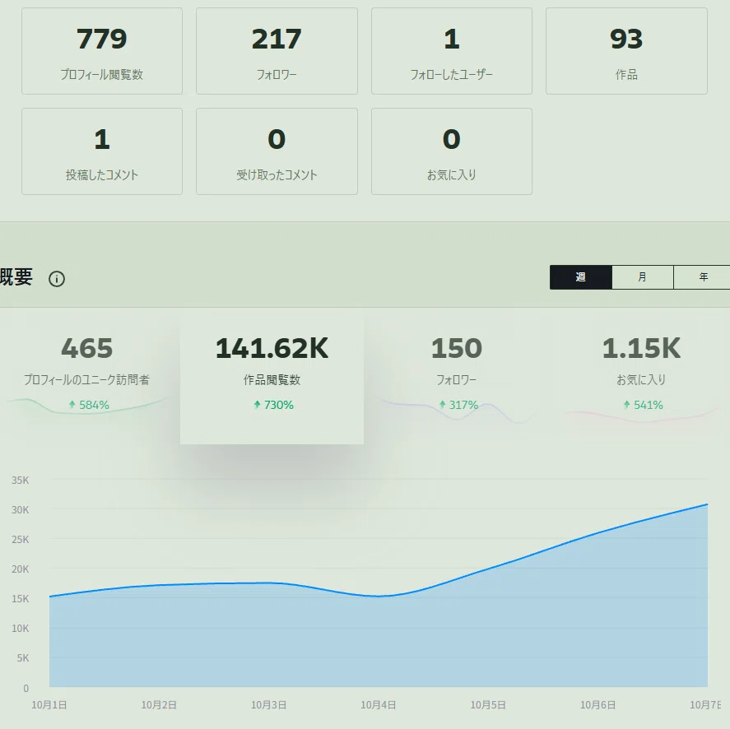730x729 pixels.
Task: Click the 5K y-axis label
Action: pos(23,657)
